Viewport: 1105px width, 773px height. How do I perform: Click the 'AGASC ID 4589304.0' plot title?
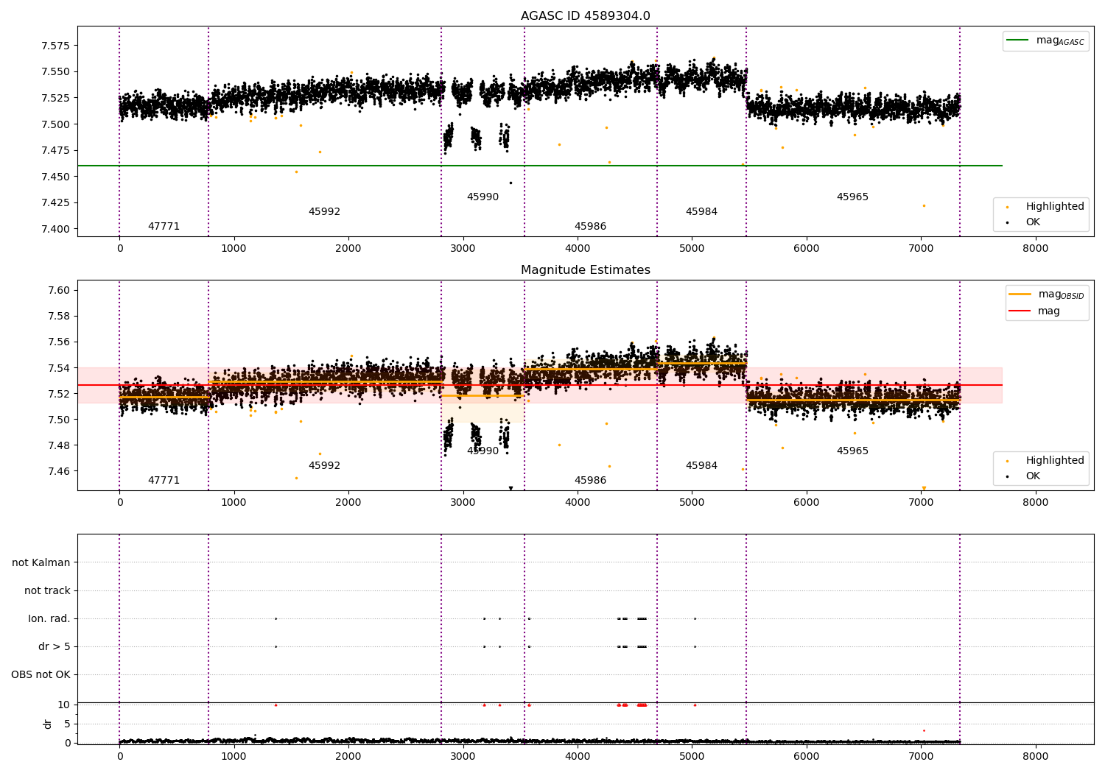[585, 16]
